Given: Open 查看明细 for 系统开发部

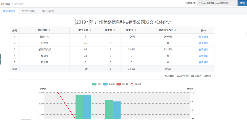Looking at the screenshot, I should click(x=203, y=49).
